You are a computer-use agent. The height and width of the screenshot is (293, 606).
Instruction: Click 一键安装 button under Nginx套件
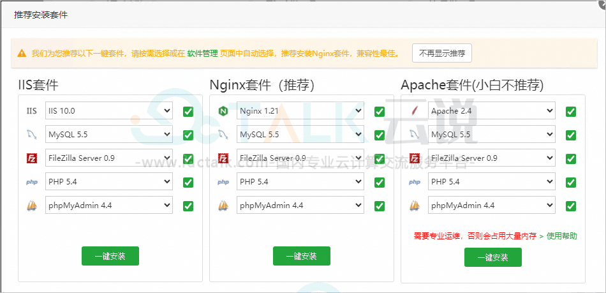pyautogui.click(x=302, y=256)
